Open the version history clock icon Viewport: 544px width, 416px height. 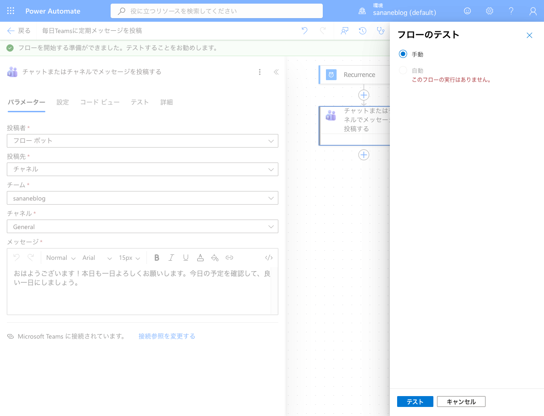click(363, 31)
